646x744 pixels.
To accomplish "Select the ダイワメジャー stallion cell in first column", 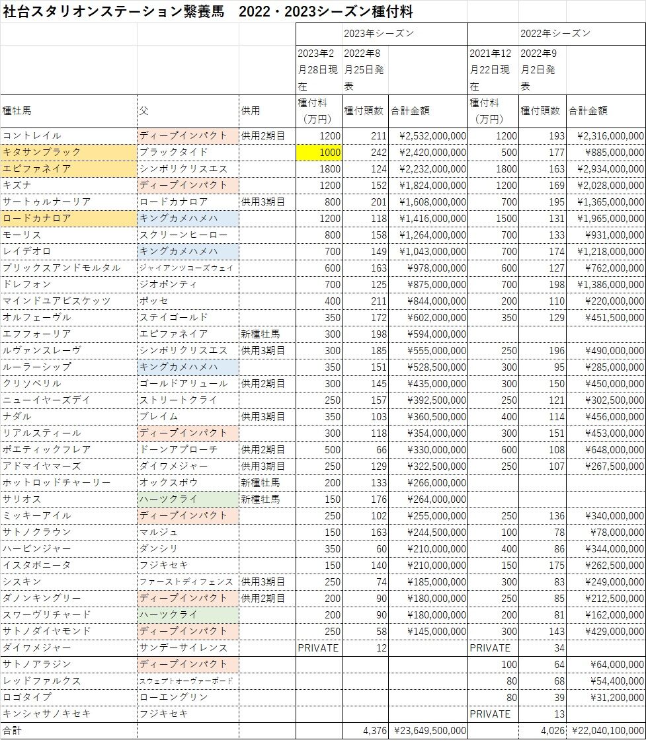I will click(x=69, y=648).
